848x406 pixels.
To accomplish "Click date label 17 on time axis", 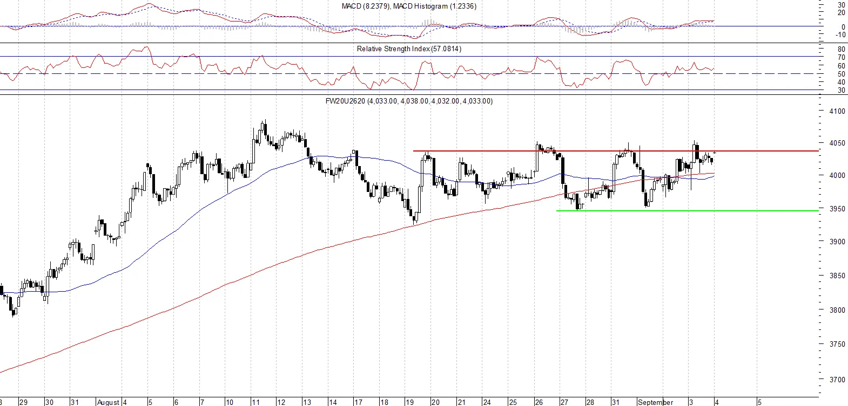I will click(358, 402).
